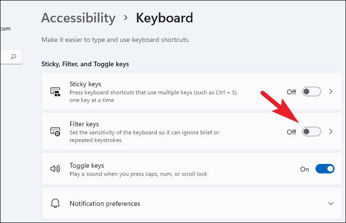
Task: Expand Notification preferences section arrow
Action: point(331,203)
